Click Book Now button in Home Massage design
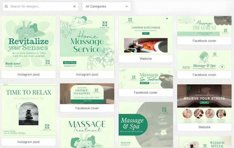The height and width of the screenshot is (148, 234). [70, 62]
